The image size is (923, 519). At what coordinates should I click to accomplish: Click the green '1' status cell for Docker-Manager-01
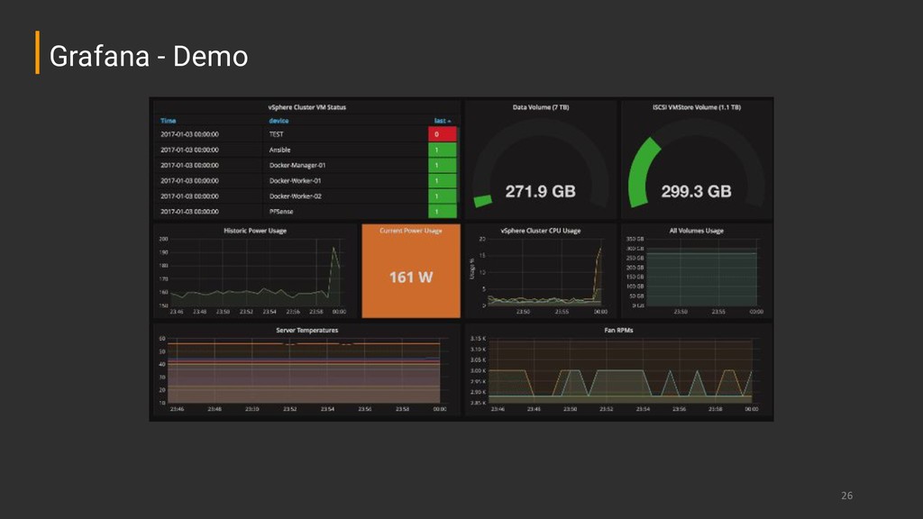pos(443,166)
